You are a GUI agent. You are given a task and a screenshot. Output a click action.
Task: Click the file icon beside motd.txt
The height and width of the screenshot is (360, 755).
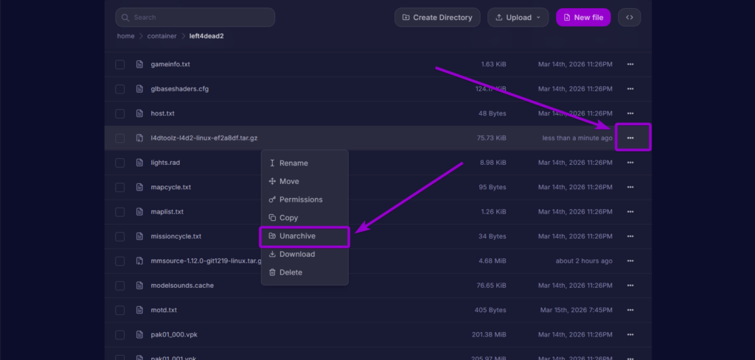(x=139, y=310)
